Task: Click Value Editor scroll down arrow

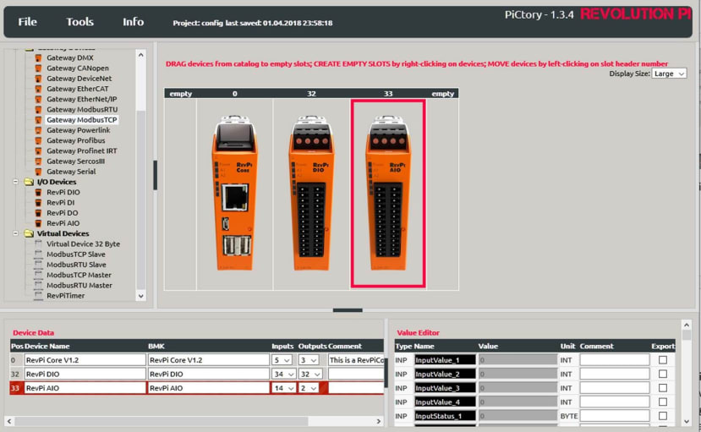Action: pyautogui.click(x=687, y=421)
